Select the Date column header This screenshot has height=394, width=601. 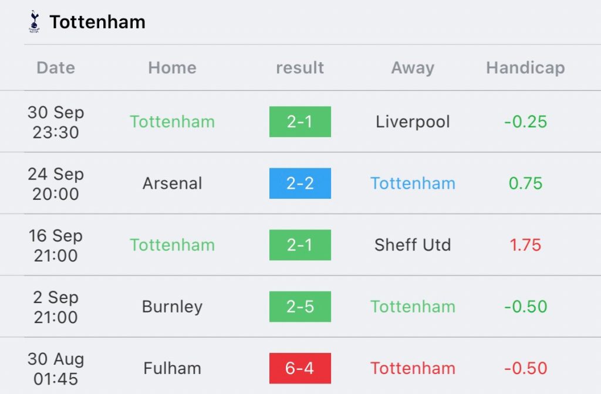[x=56, y=68]
